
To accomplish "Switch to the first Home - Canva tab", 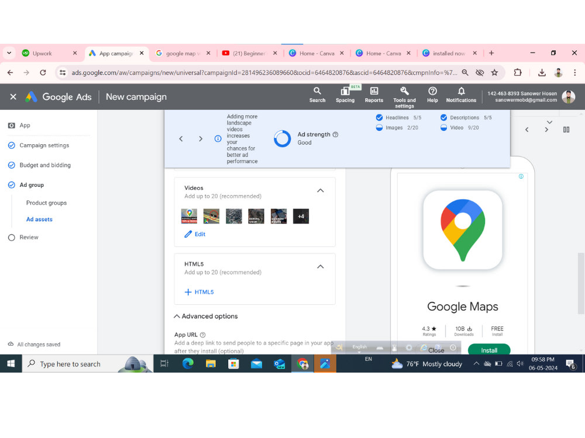I will click(316, 53).
